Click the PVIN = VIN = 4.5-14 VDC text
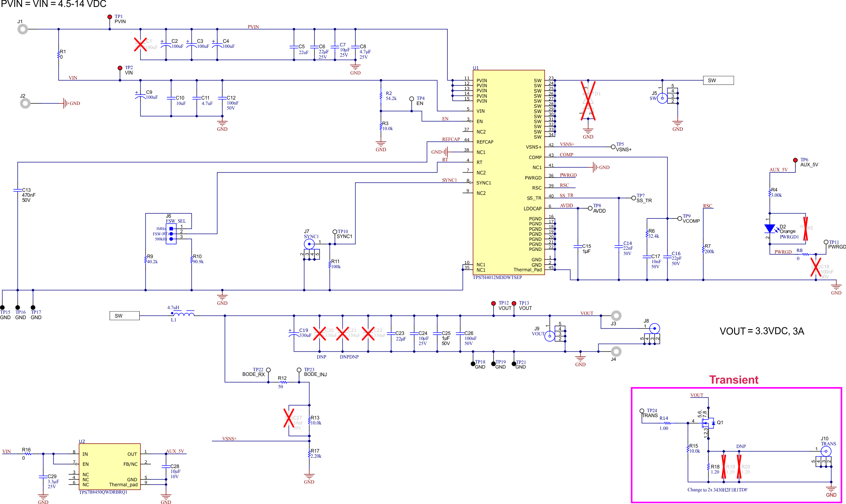This screenshot has width=846, height=504. point(53,4)
